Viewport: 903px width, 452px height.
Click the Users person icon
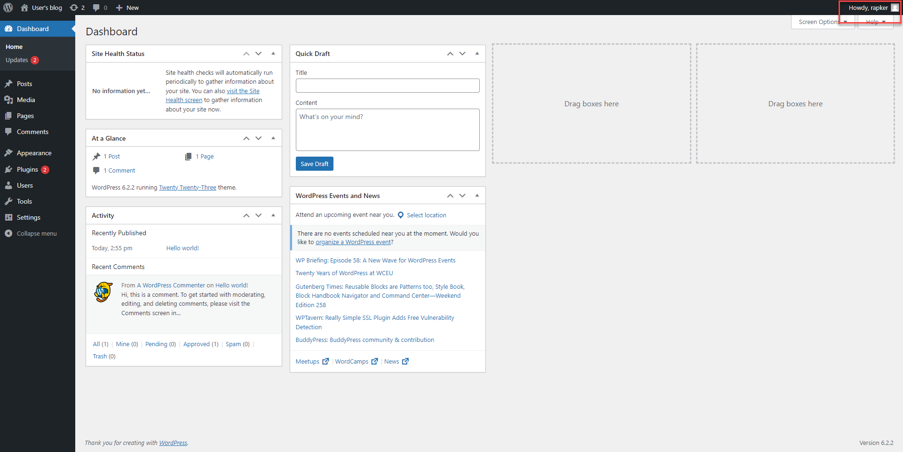[8, 185]
